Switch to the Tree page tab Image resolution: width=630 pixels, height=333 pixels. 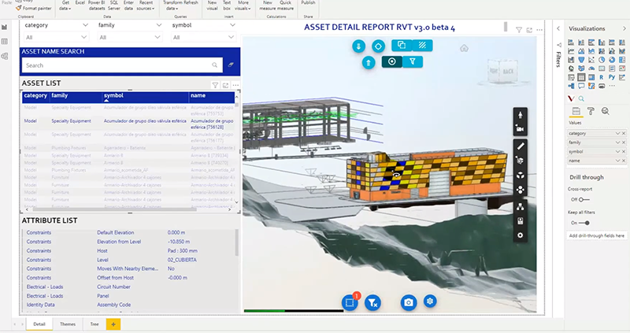[94, 324]
